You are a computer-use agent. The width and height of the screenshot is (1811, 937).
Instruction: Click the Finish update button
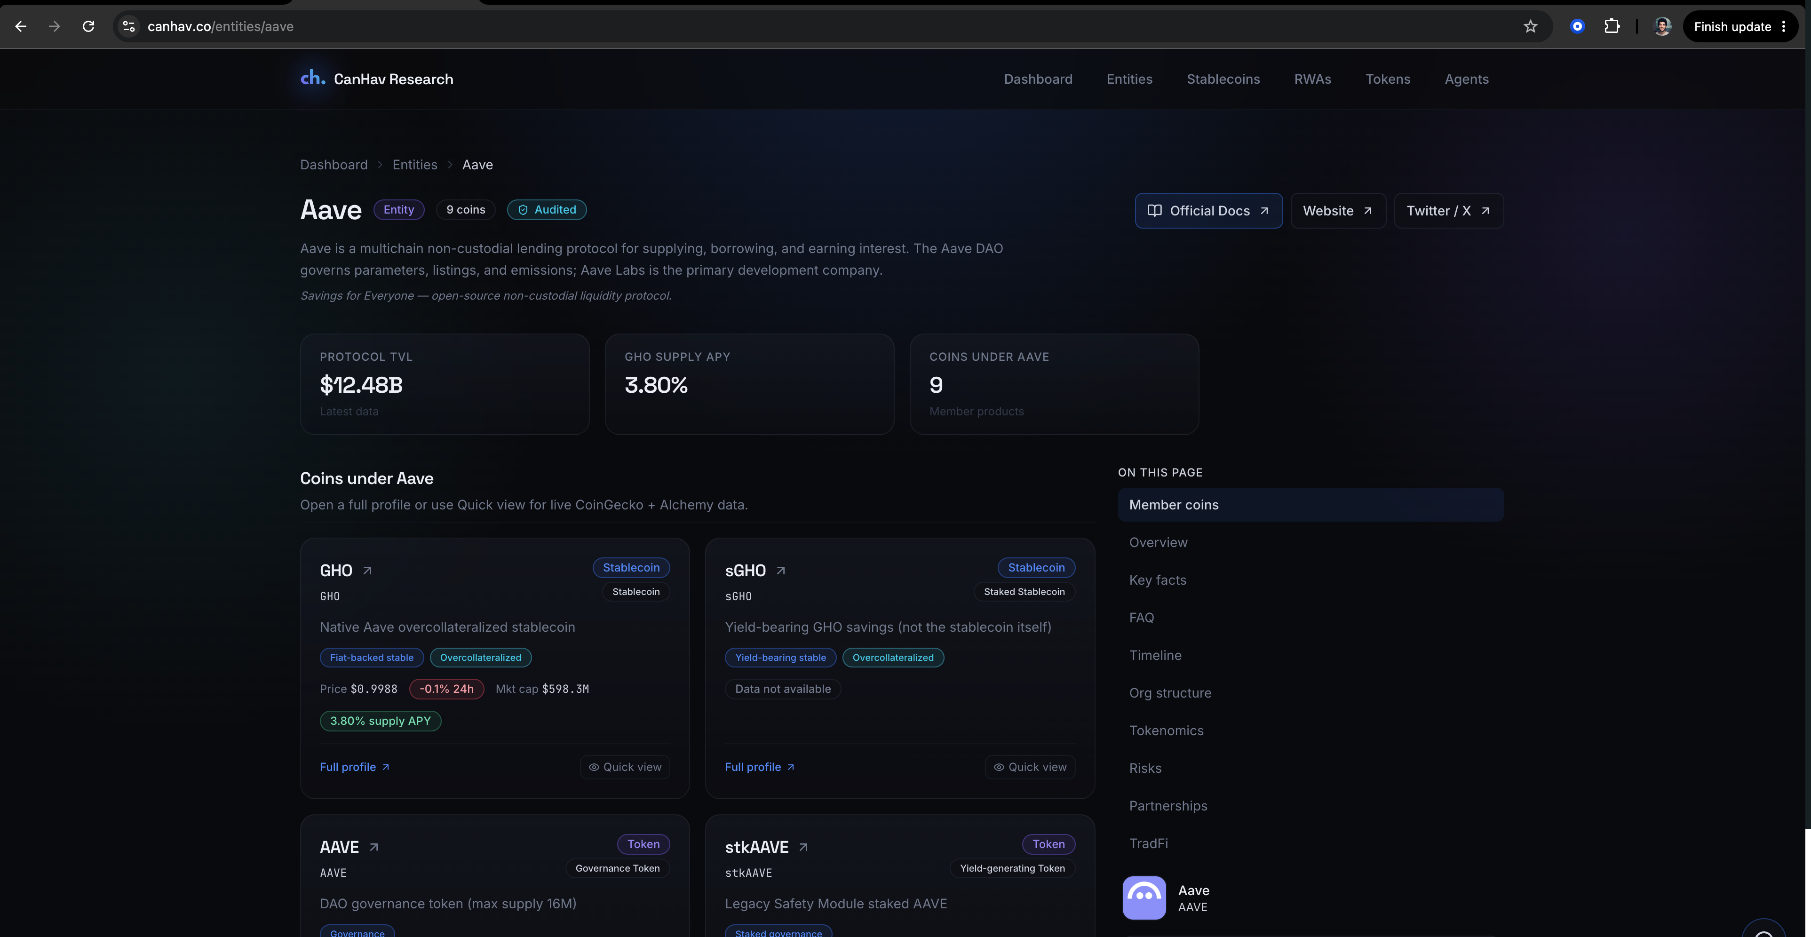click(x=1740, y=27)
